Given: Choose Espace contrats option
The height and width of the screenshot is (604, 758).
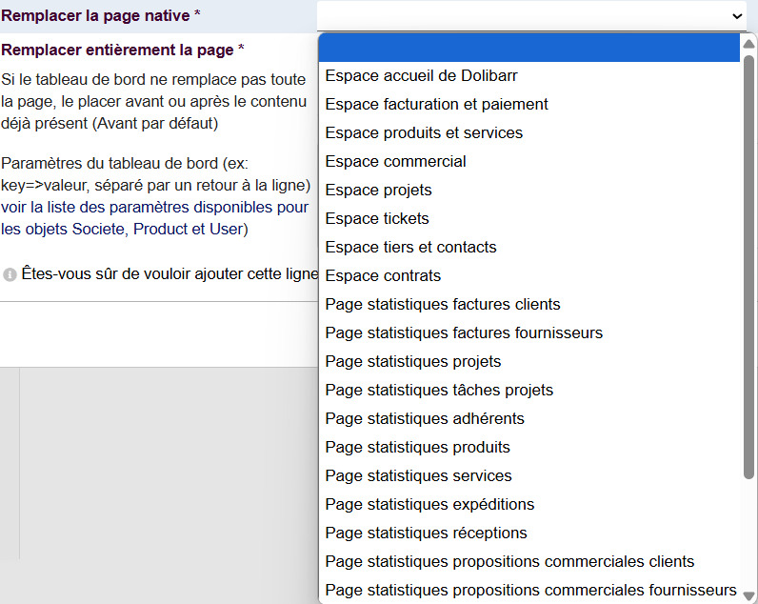Looking at the screenshot, I should coord(383,276).
